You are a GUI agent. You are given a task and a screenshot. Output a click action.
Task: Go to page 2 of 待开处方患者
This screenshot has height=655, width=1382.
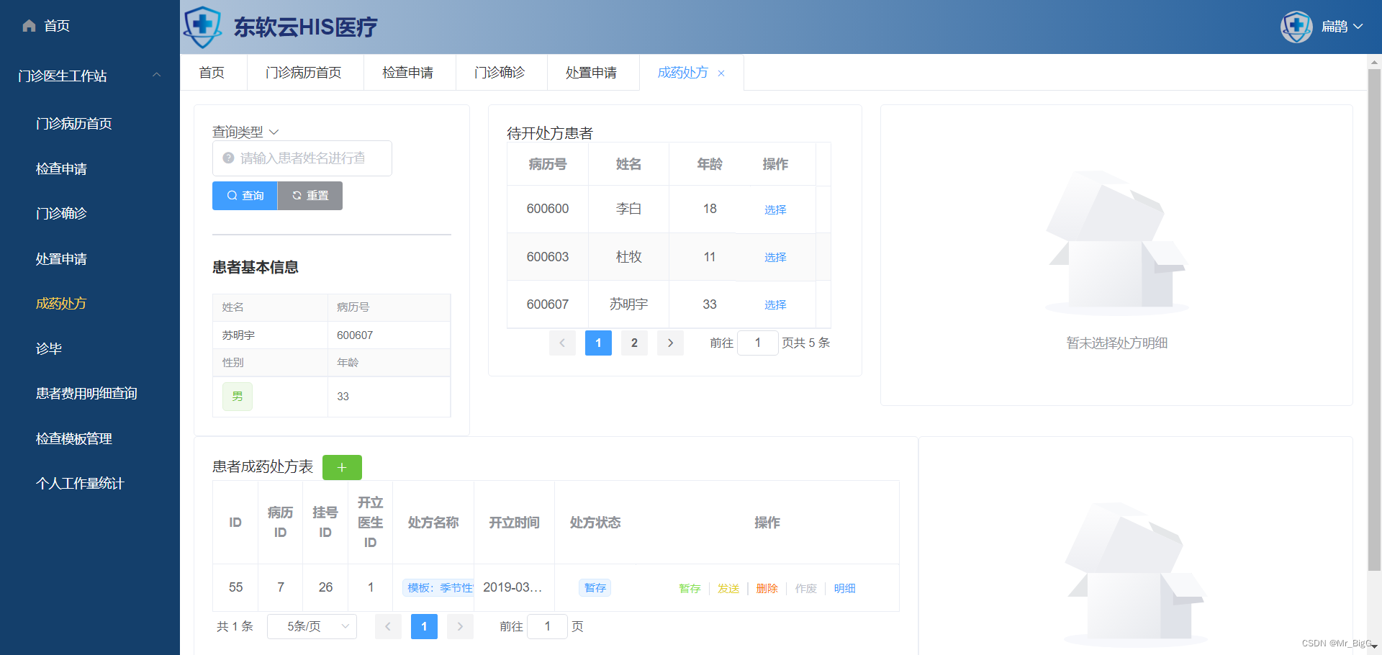[634, 343]
